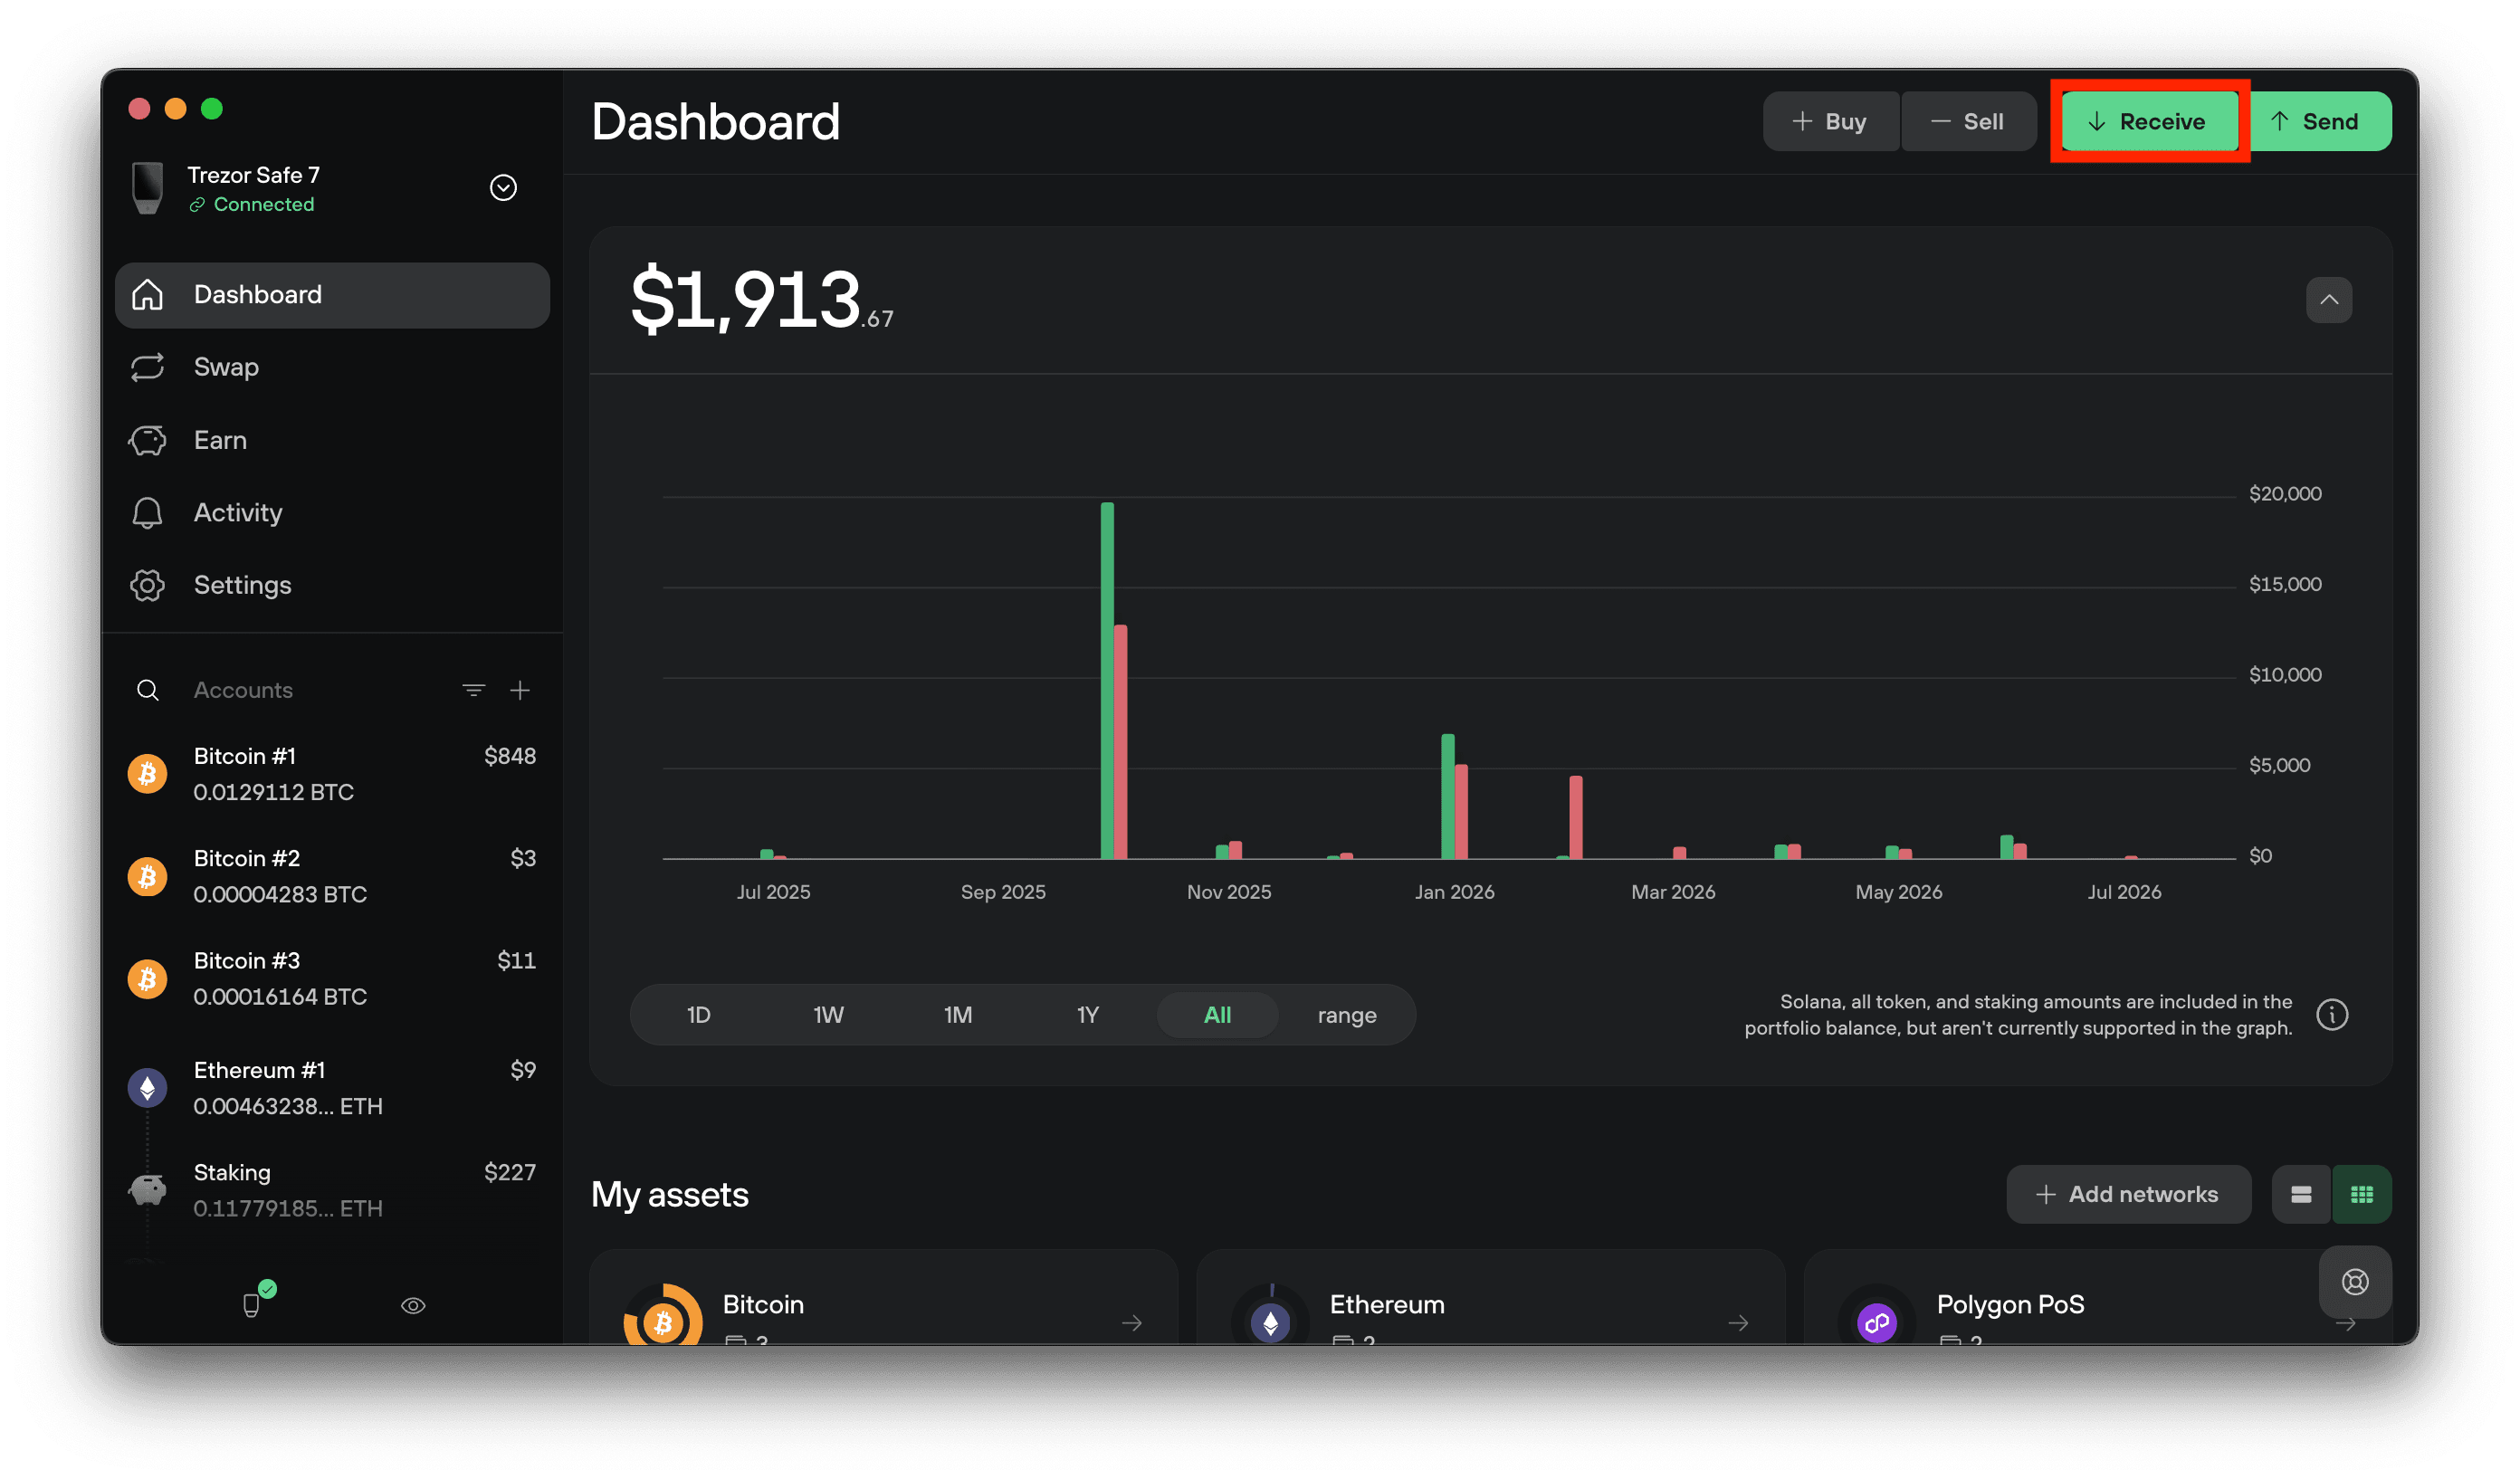The image size is (2520, 1479).
Task: Select the 1D graph range
Action: pos(698,1015)
